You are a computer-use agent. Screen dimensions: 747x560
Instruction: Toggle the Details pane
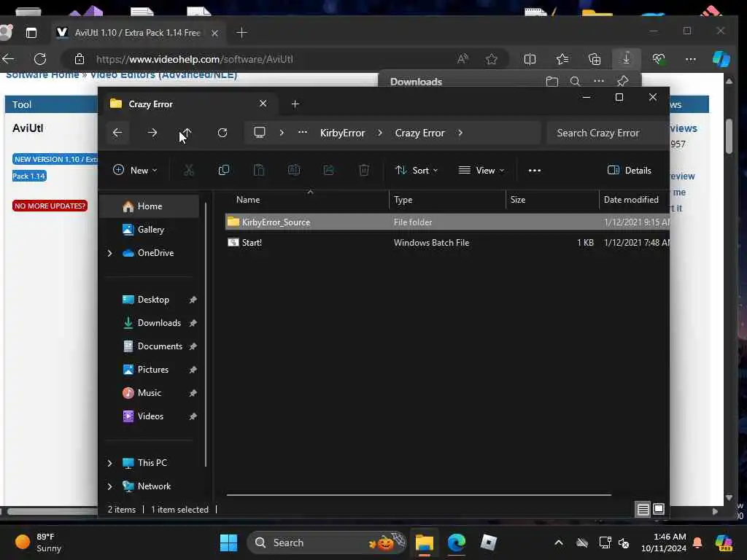[x=630, y=170]
